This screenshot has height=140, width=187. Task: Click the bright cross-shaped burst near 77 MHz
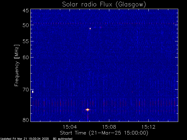click(x=88, y=110)
